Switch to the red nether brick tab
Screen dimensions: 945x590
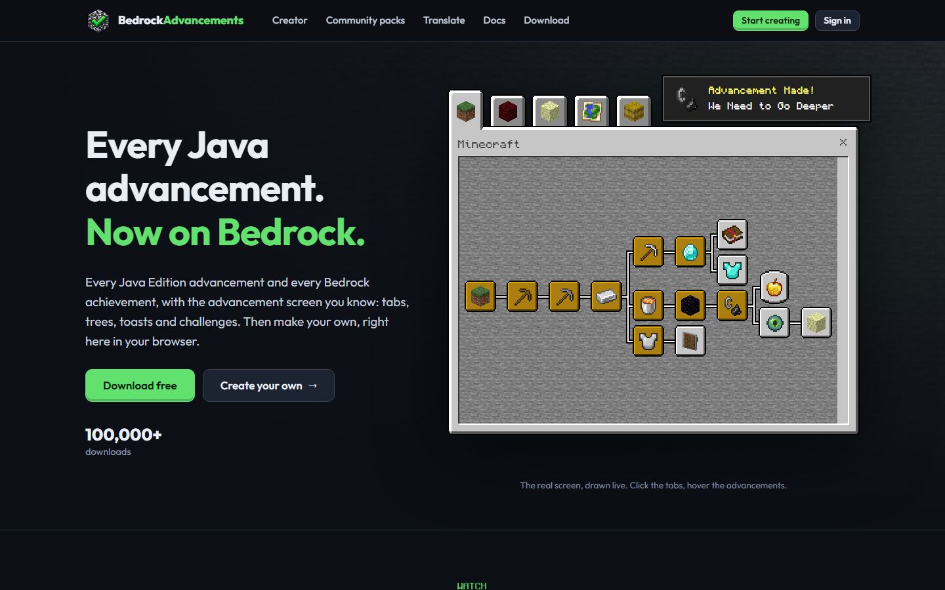(508, 111)
